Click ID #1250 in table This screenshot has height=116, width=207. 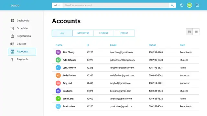point(90,52)
